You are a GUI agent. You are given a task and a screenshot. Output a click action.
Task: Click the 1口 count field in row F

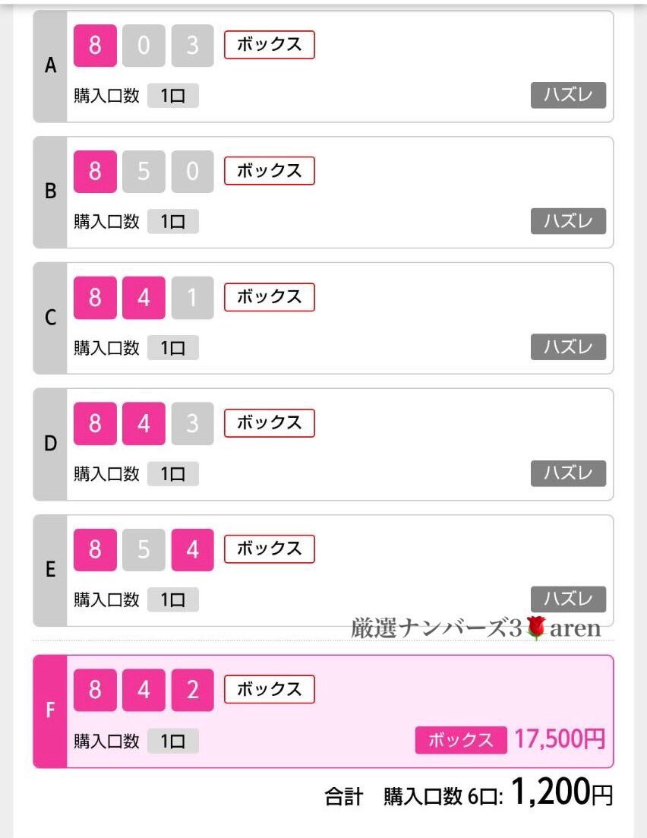click(x=173, y=742)
